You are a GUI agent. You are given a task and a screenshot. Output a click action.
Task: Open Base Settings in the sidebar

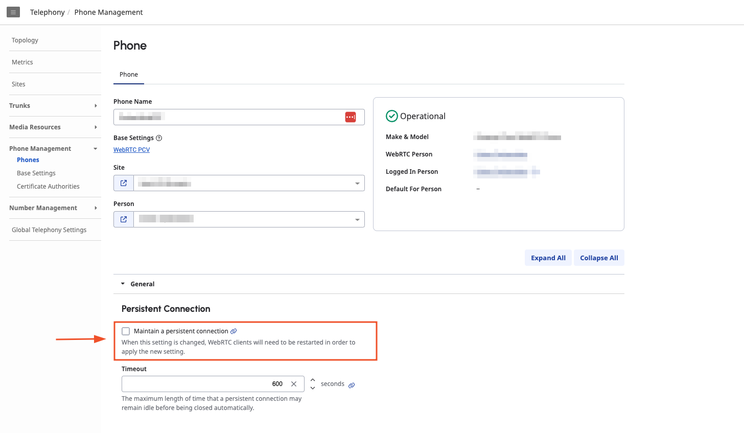[36, 173]
